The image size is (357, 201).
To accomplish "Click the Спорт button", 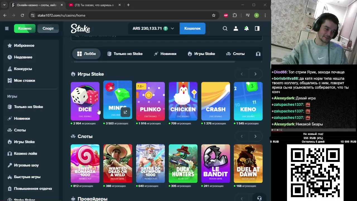I will point(48,28).
